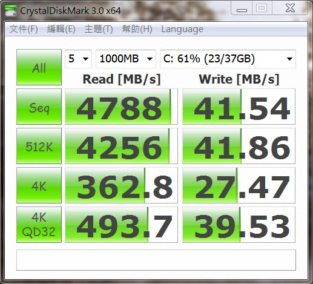Open the 幫助(H) menu
313x284 pixels.
coord(137,29)
